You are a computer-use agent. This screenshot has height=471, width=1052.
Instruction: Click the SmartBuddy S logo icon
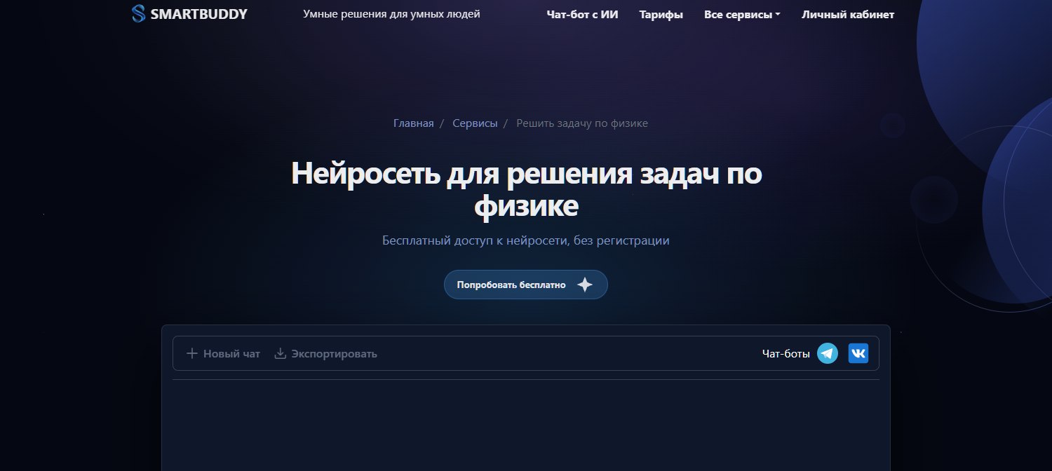(x=138, y=13)
